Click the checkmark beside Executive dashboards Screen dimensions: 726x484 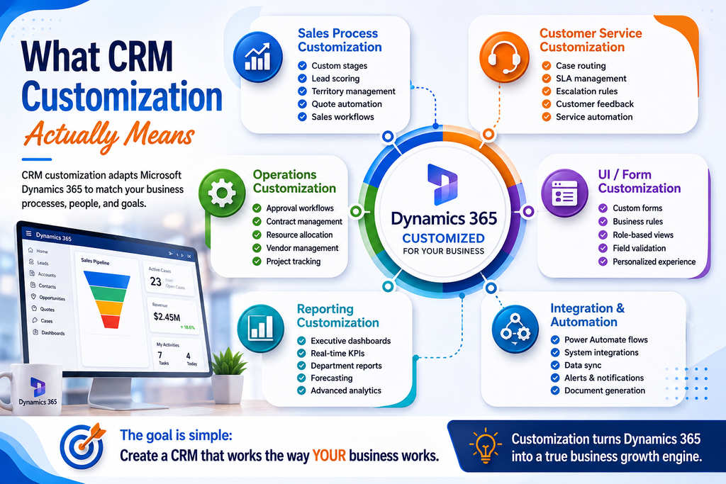(x=301, y=341)
